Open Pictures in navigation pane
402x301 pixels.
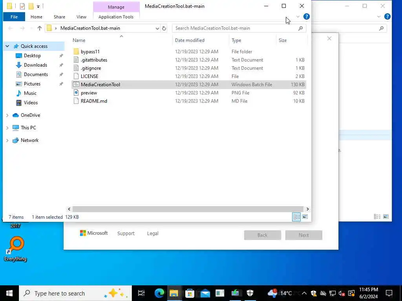tap(32, 84)
